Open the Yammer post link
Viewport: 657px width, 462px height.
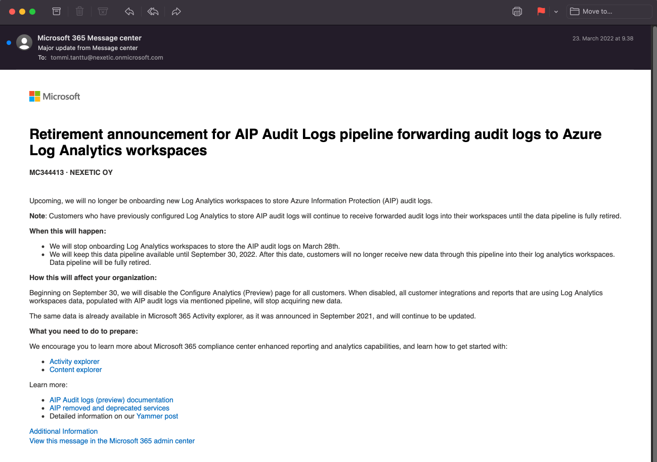[x=157, y=416]
